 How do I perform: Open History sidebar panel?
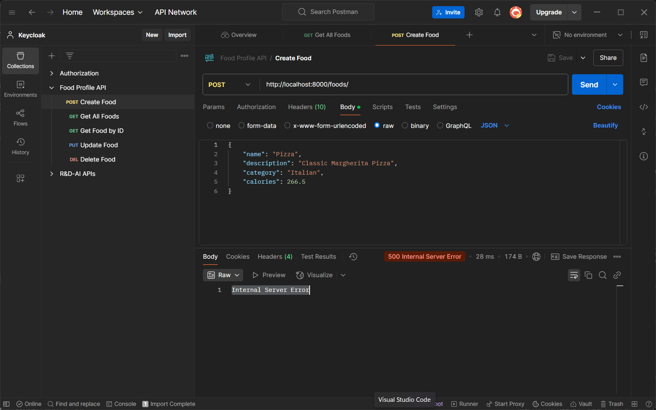click(20, 147)
